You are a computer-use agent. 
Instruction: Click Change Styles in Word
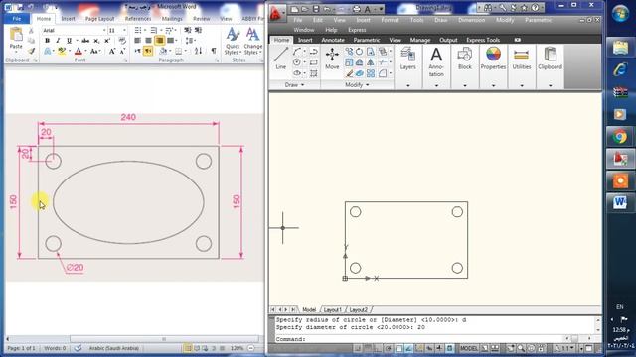click(x=252, y=42)
